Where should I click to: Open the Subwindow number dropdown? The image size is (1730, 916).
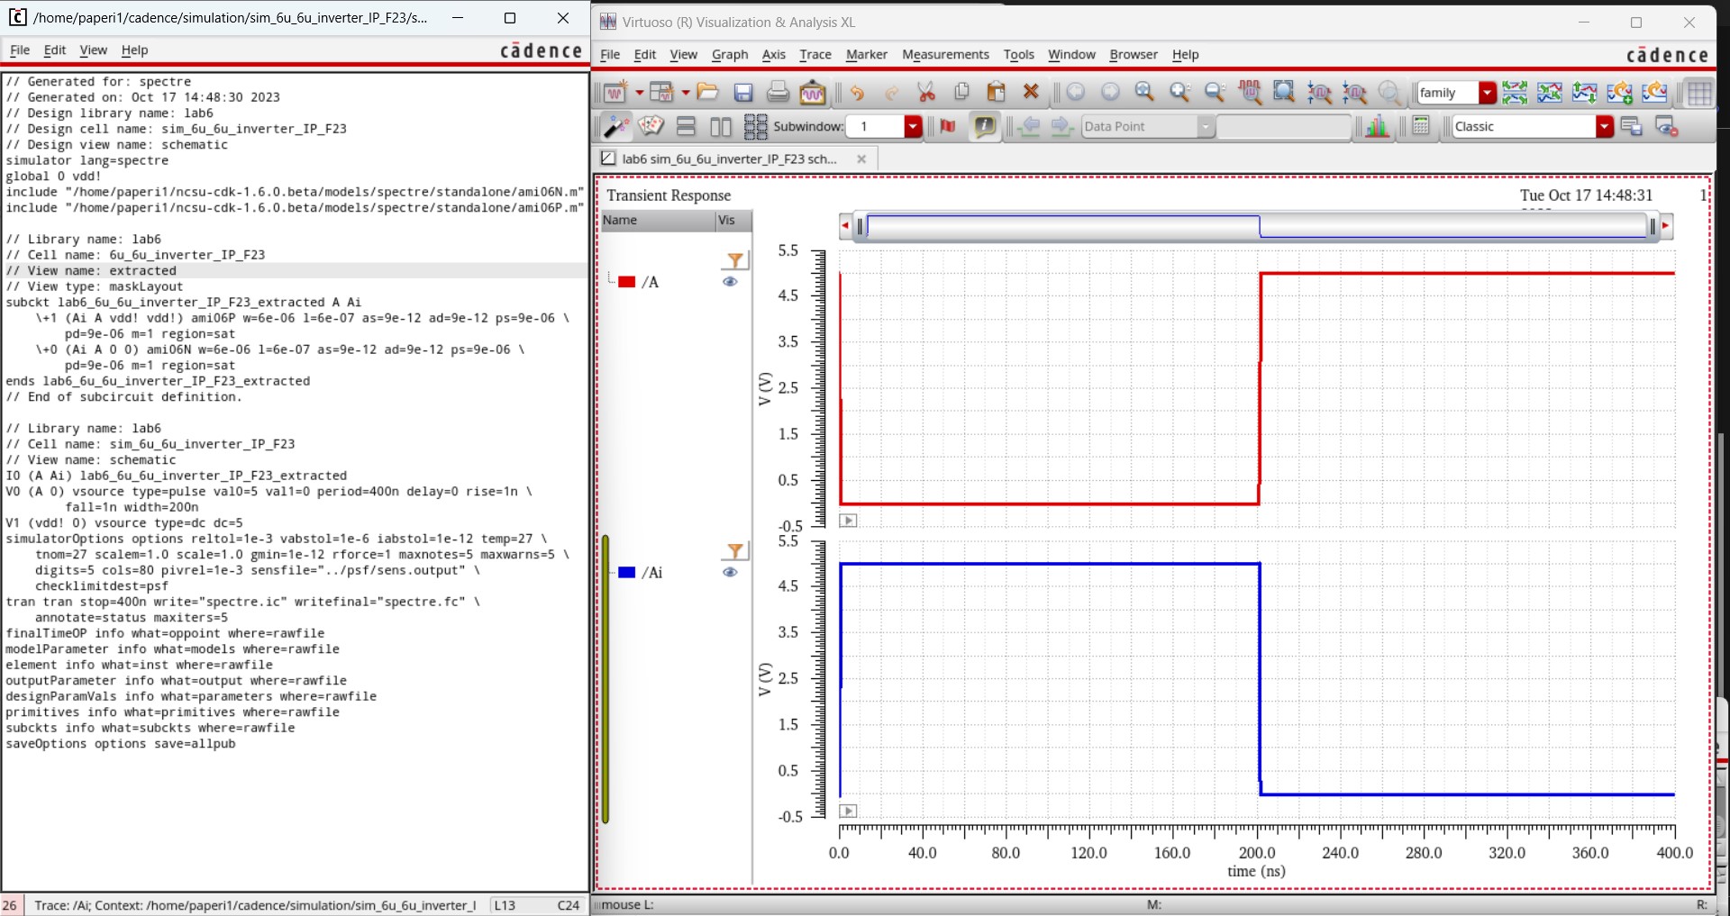[913, 127]
